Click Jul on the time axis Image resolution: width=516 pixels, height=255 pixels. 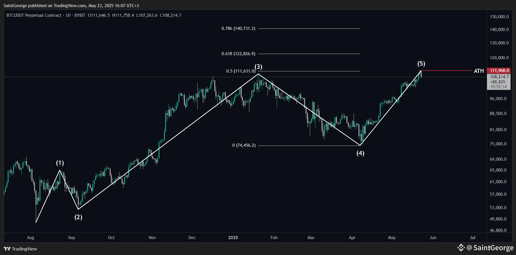click(473, 238)
